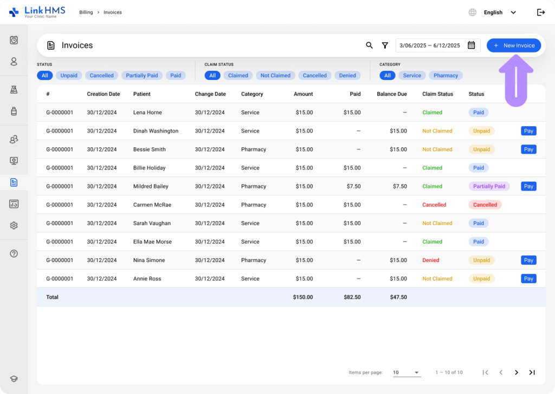Click the search magnifier icon
The width and height of the screenshot is (555, 394).
(369, 45)
